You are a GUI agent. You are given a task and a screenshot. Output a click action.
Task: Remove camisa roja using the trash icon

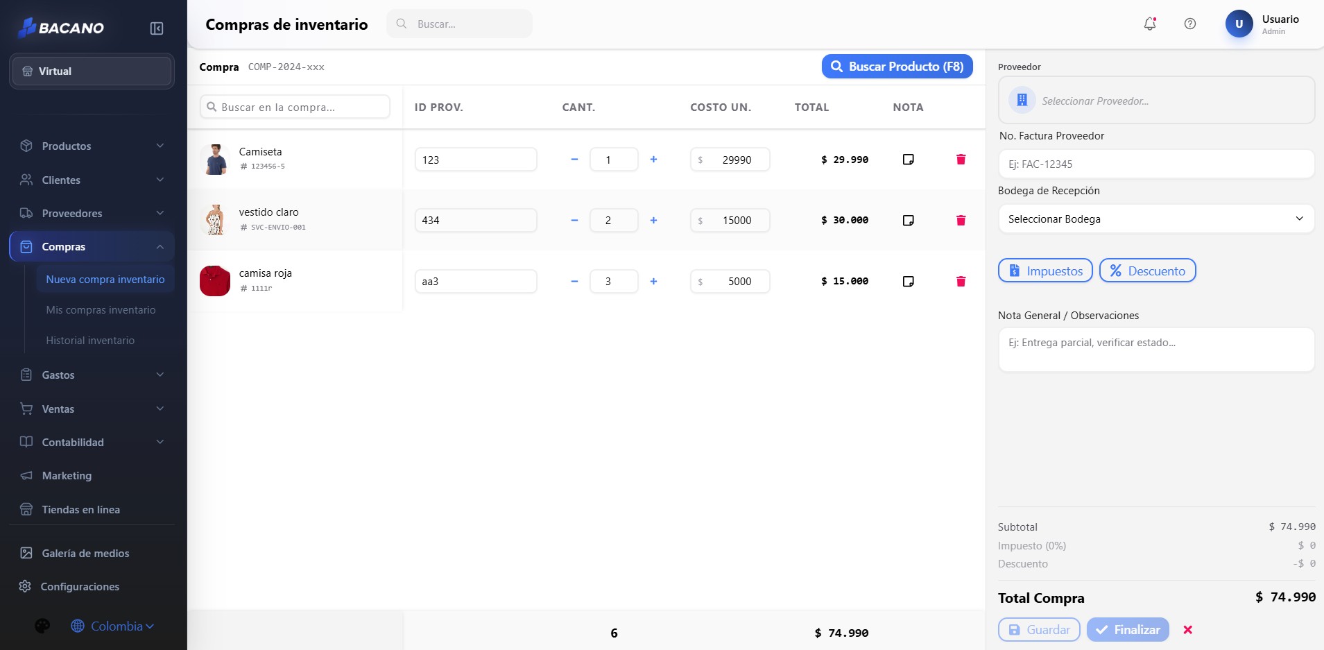961,282
